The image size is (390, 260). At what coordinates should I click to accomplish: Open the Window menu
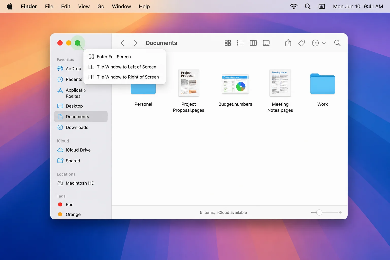[x=121, y=6]
